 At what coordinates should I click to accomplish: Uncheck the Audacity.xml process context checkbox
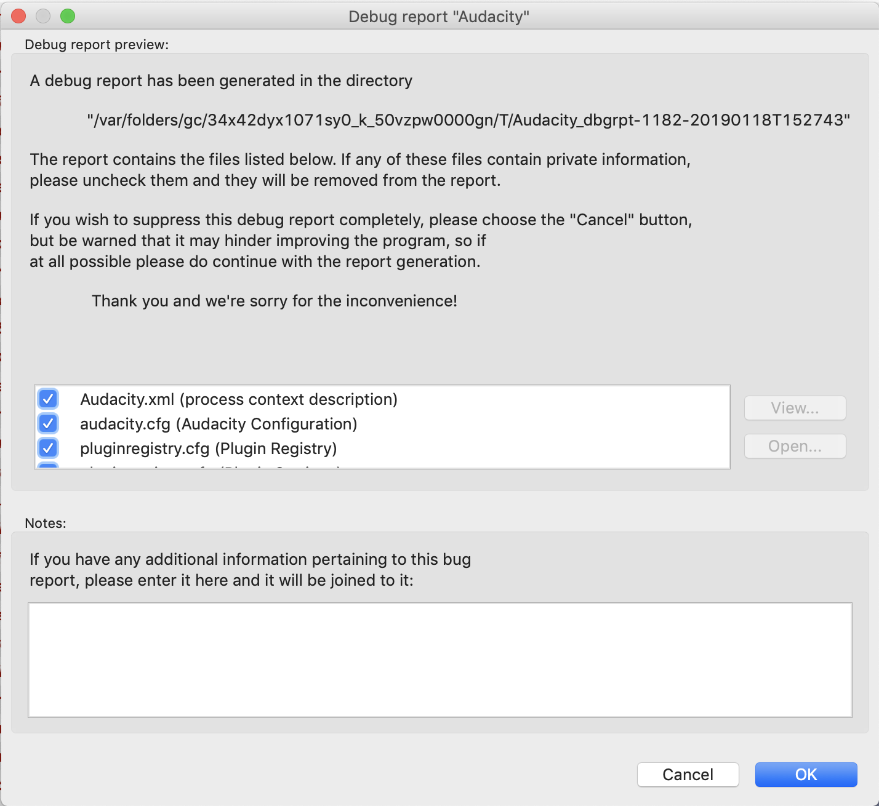pos(48,399)
